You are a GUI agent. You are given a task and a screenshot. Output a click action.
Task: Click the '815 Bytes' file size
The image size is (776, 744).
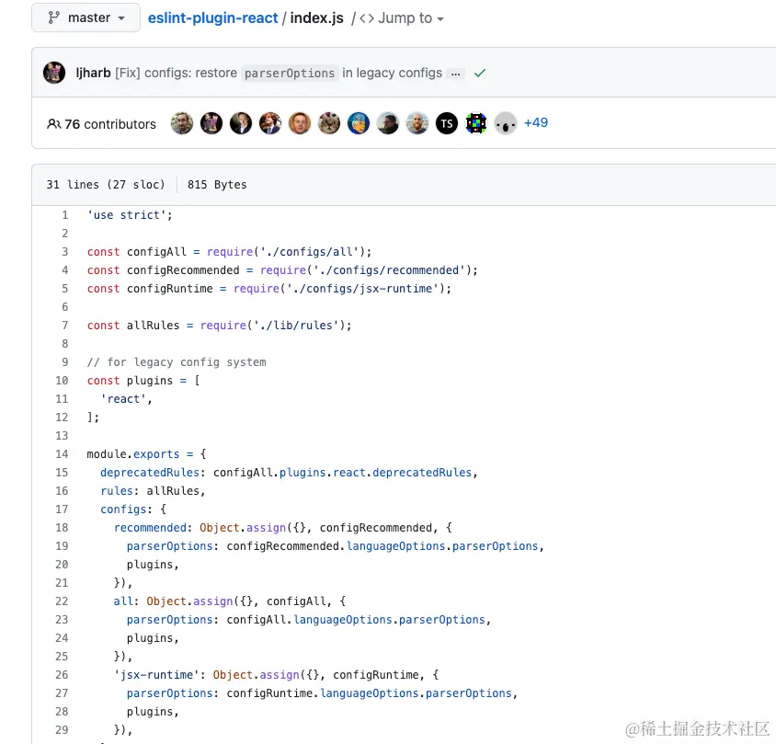(x=217, y=185)
